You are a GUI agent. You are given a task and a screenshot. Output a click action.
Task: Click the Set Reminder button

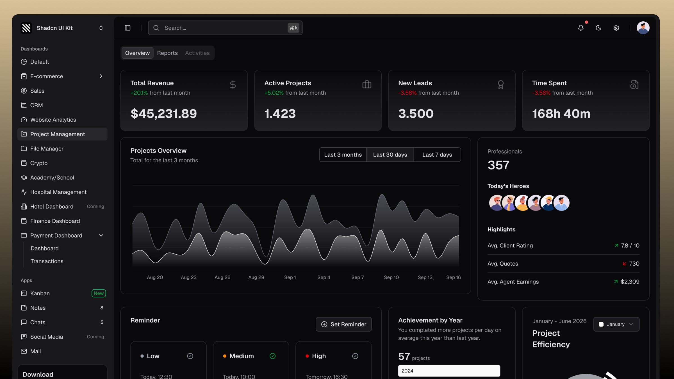pyautogui.click(x=343, y=324)
